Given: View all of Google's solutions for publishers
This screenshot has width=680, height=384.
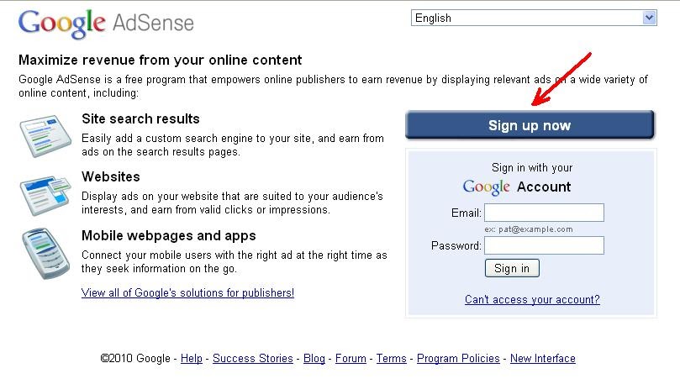Looking at the screenshot, I should click(187, 292).
